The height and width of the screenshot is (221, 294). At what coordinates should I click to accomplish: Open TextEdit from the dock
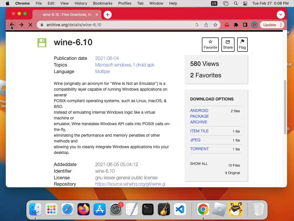coord(131,209)
